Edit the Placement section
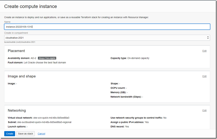 pos(204,51)
